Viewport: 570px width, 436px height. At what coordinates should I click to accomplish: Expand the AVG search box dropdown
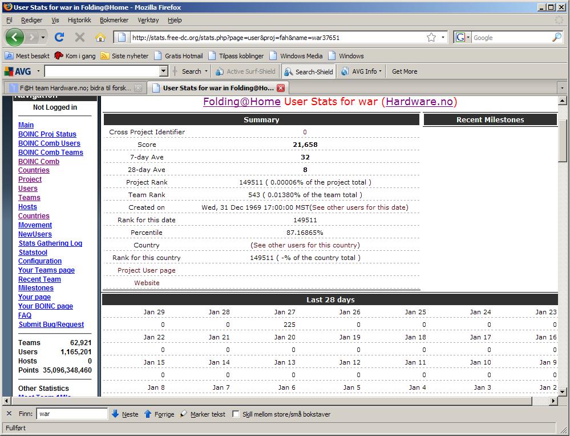(x=164, y=71)
